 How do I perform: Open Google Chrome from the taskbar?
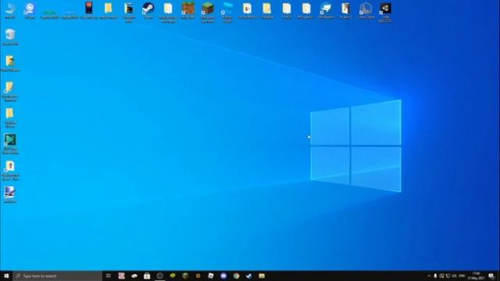pyautogui.click(x=236, y=276)
